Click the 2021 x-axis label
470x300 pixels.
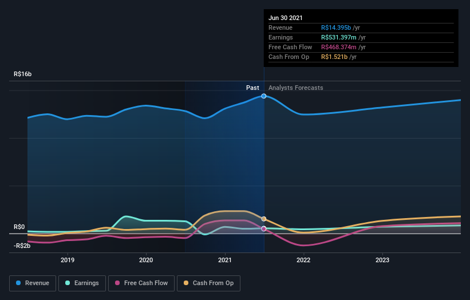225,260
